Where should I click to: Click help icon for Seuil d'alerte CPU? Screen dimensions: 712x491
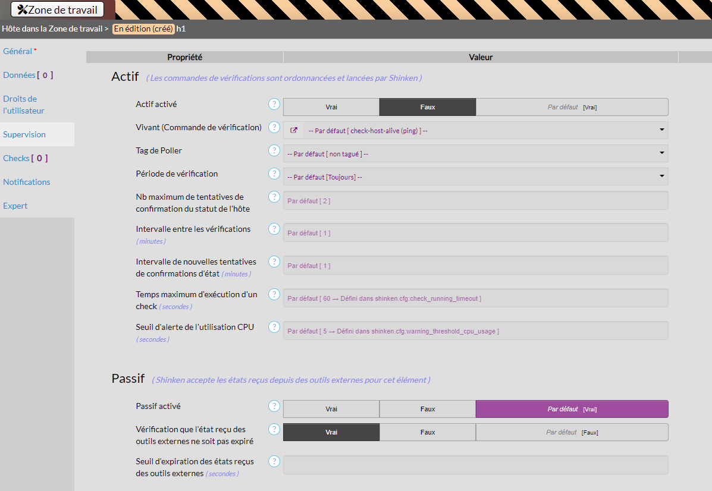click(x=274, y=327)
